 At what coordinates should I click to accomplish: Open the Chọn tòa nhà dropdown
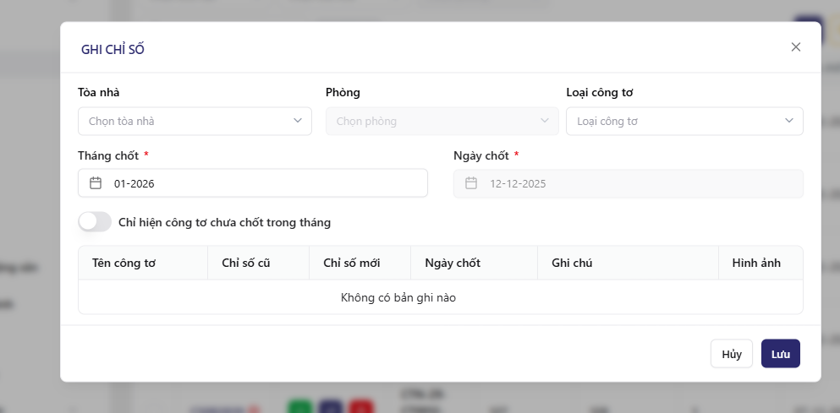186,121
